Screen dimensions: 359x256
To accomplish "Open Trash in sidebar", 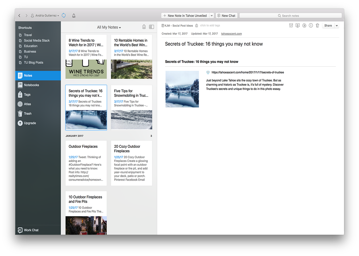I will (38, 114).
